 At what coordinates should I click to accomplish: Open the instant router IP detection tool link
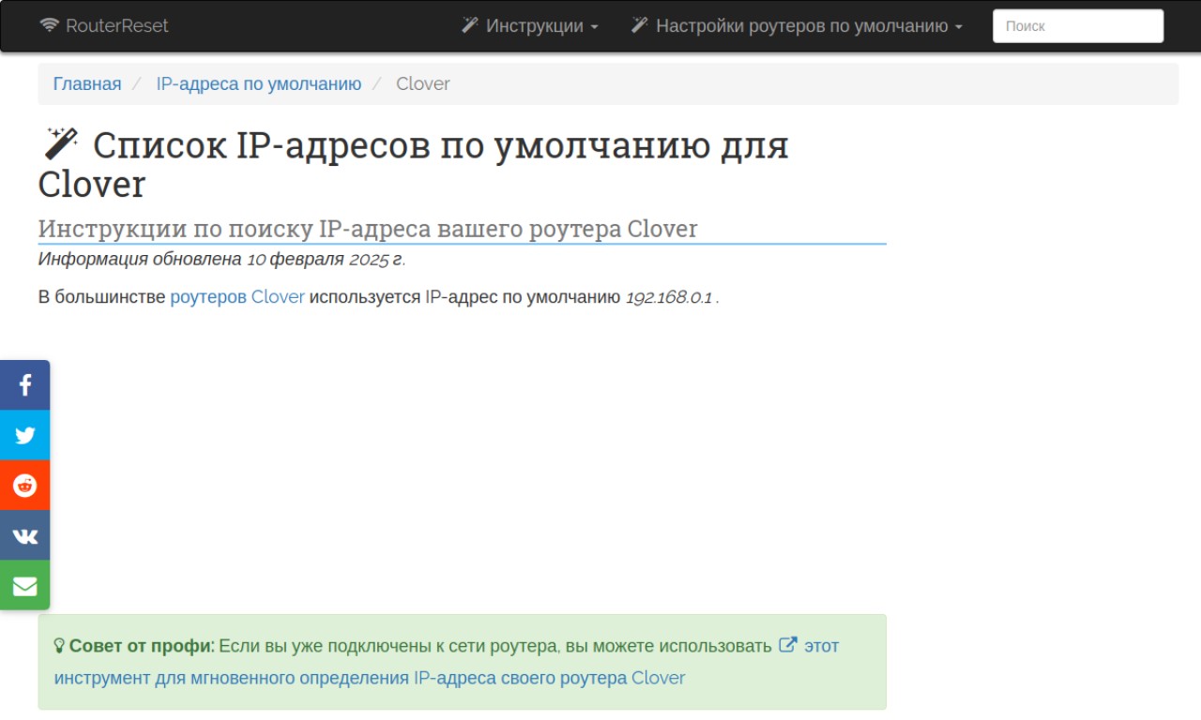pyautogui.click(x=447, y=662)
